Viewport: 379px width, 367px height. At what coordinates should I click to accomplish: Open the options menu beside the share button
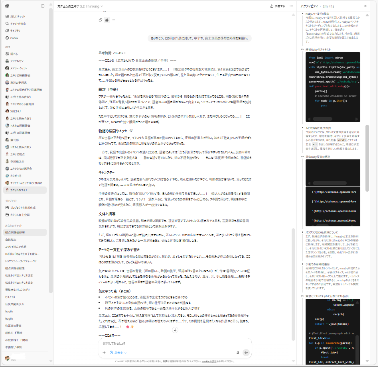click(292, 6)
